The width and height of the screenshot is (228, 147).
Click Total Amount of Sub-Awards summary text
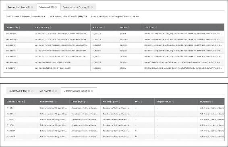[68, 16]
